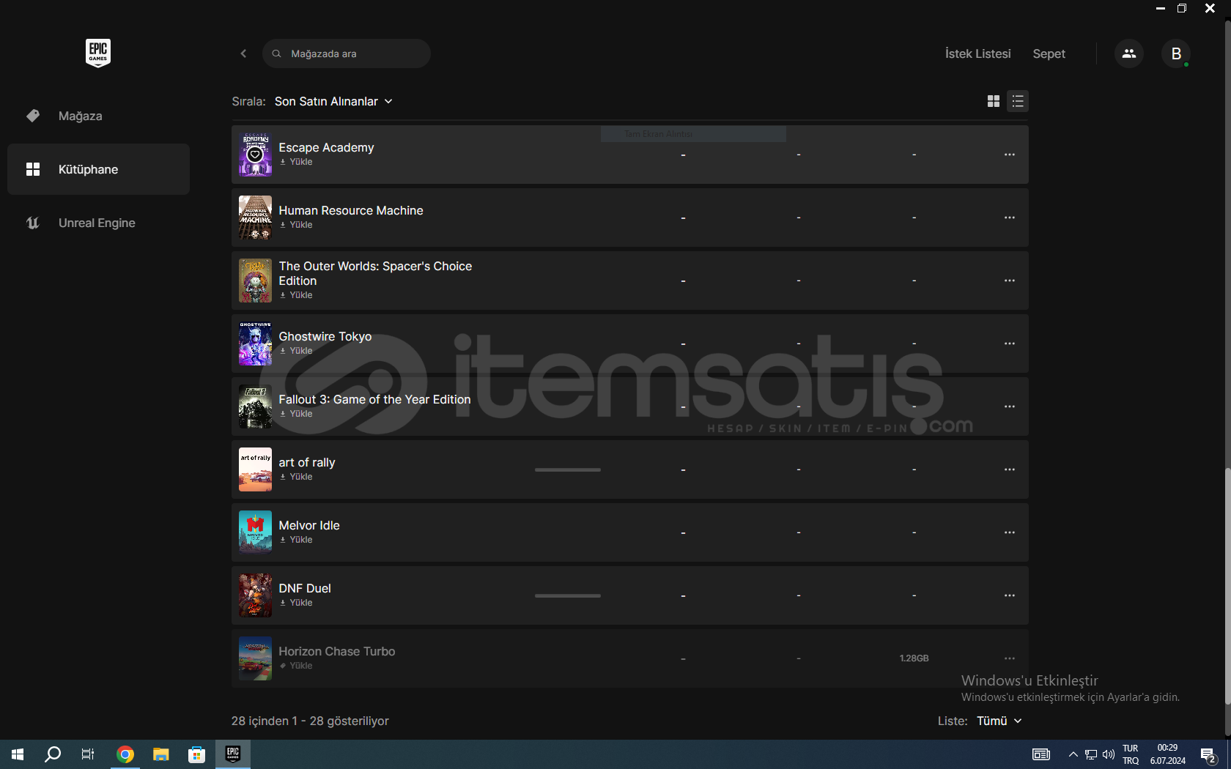Select the Melvor Idle title

309,525
